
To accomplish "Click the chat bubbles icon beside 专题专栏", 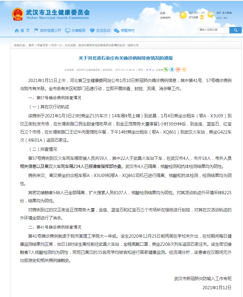I will coord(116,30).
